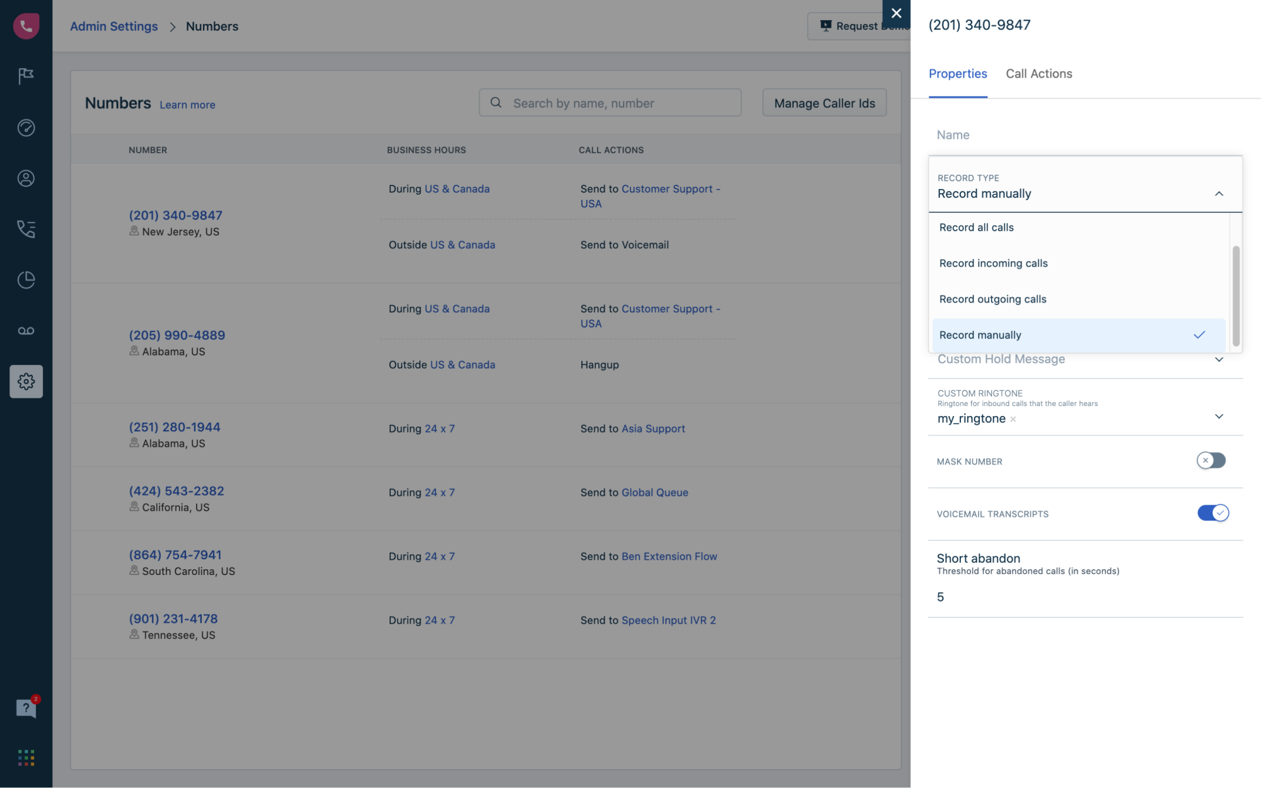Open the dashboard gauge icon in sidebar
This screenshot has height=788, width=1261.
[26, 127]
